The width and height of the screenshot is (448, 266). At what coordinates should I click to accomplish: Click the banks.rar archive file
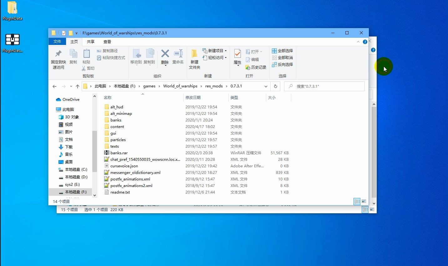tap(119, 153)
